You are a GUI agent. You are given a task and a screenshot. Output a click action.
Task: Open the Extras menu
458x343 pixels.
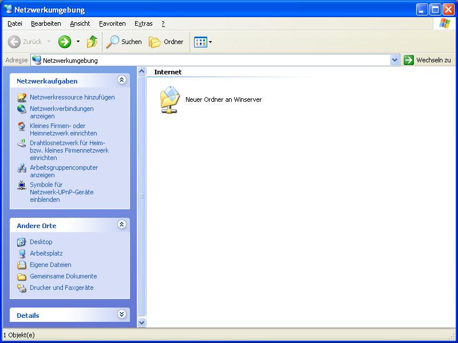(144, 23)
